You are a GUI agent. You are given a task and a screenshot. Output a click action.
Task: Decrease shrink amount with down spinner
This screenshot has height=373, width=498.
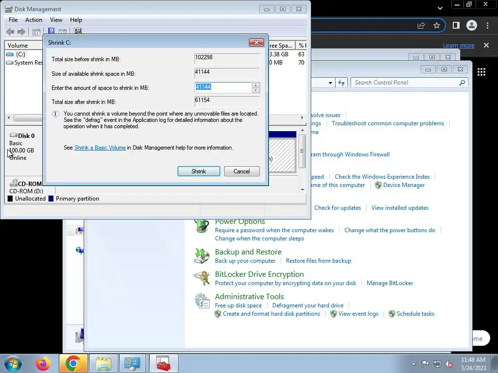(x=255, y=90)
